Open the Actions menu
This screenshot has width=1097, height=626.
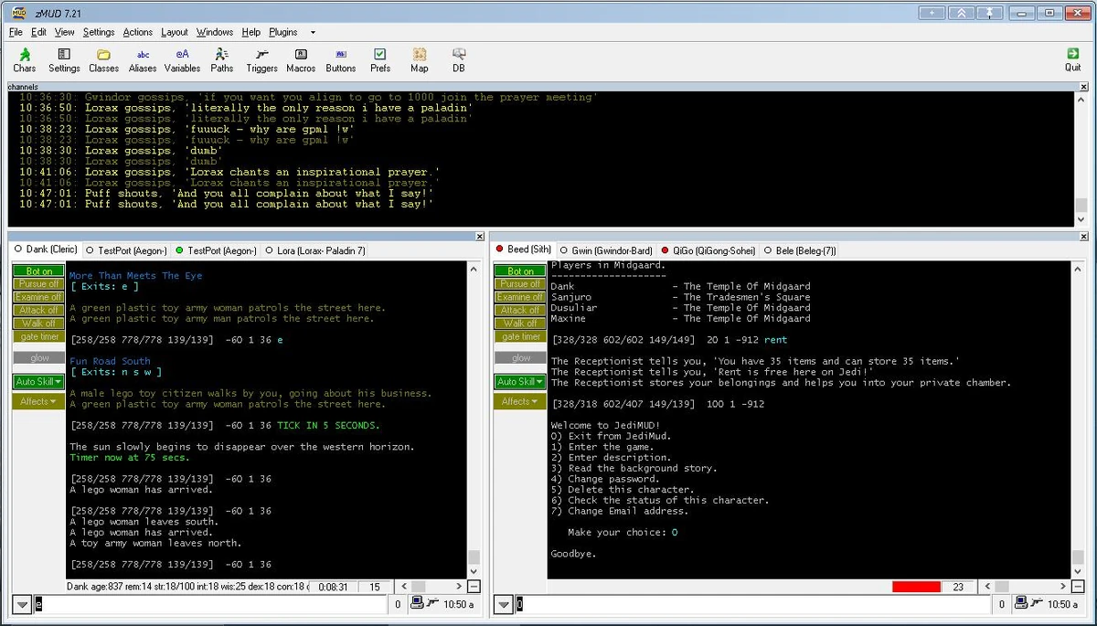click(137, 31)
